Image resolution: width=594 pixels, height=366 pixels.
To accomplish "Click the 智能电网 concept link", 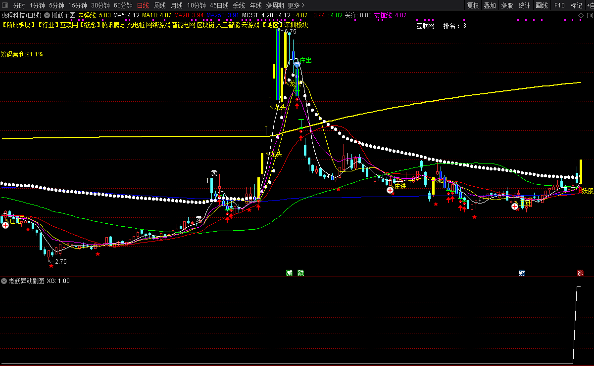I will point(183,25).
